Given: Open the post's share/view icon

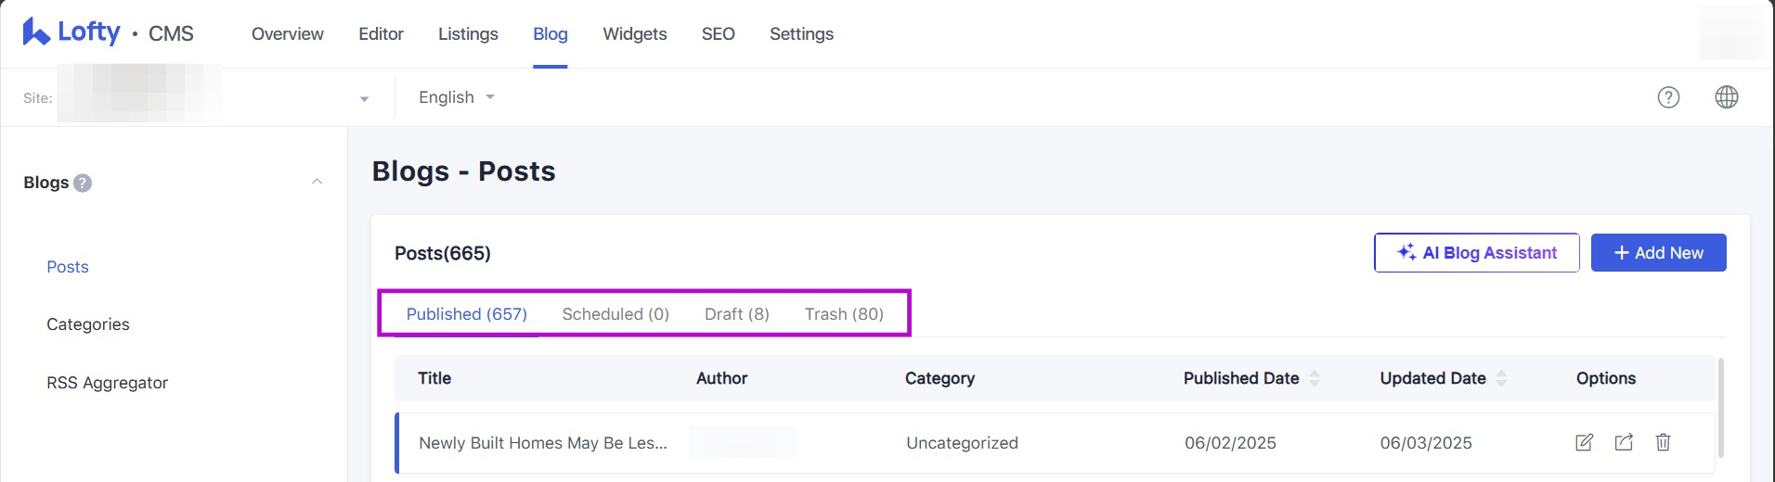Looking at the screenshot, I should pyautogui.click(x=1623, y=442).
